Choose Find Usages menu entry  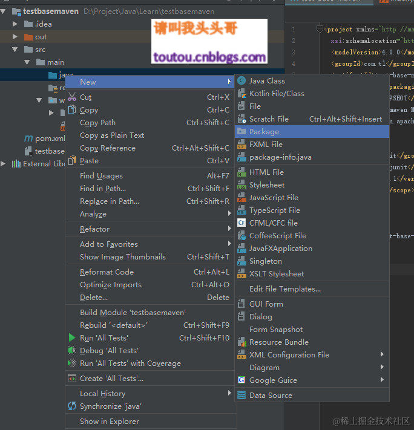point(149,176)
